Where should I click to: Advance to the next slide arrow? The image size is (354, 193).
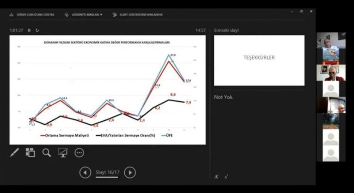click(130, 172)
